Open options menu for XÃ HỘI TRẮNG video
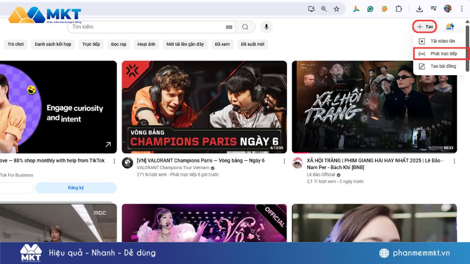470x264 pixels. click(x=454, y=161)
